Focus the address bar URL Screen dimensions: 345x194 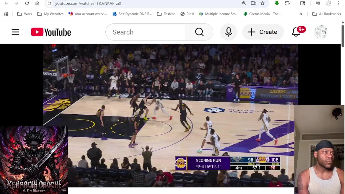pos(88,3)
